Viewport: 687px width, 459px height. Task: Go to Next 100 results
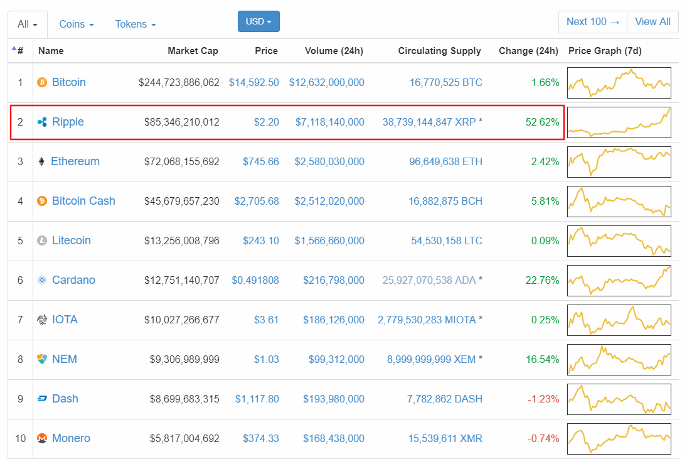[592, 21]
